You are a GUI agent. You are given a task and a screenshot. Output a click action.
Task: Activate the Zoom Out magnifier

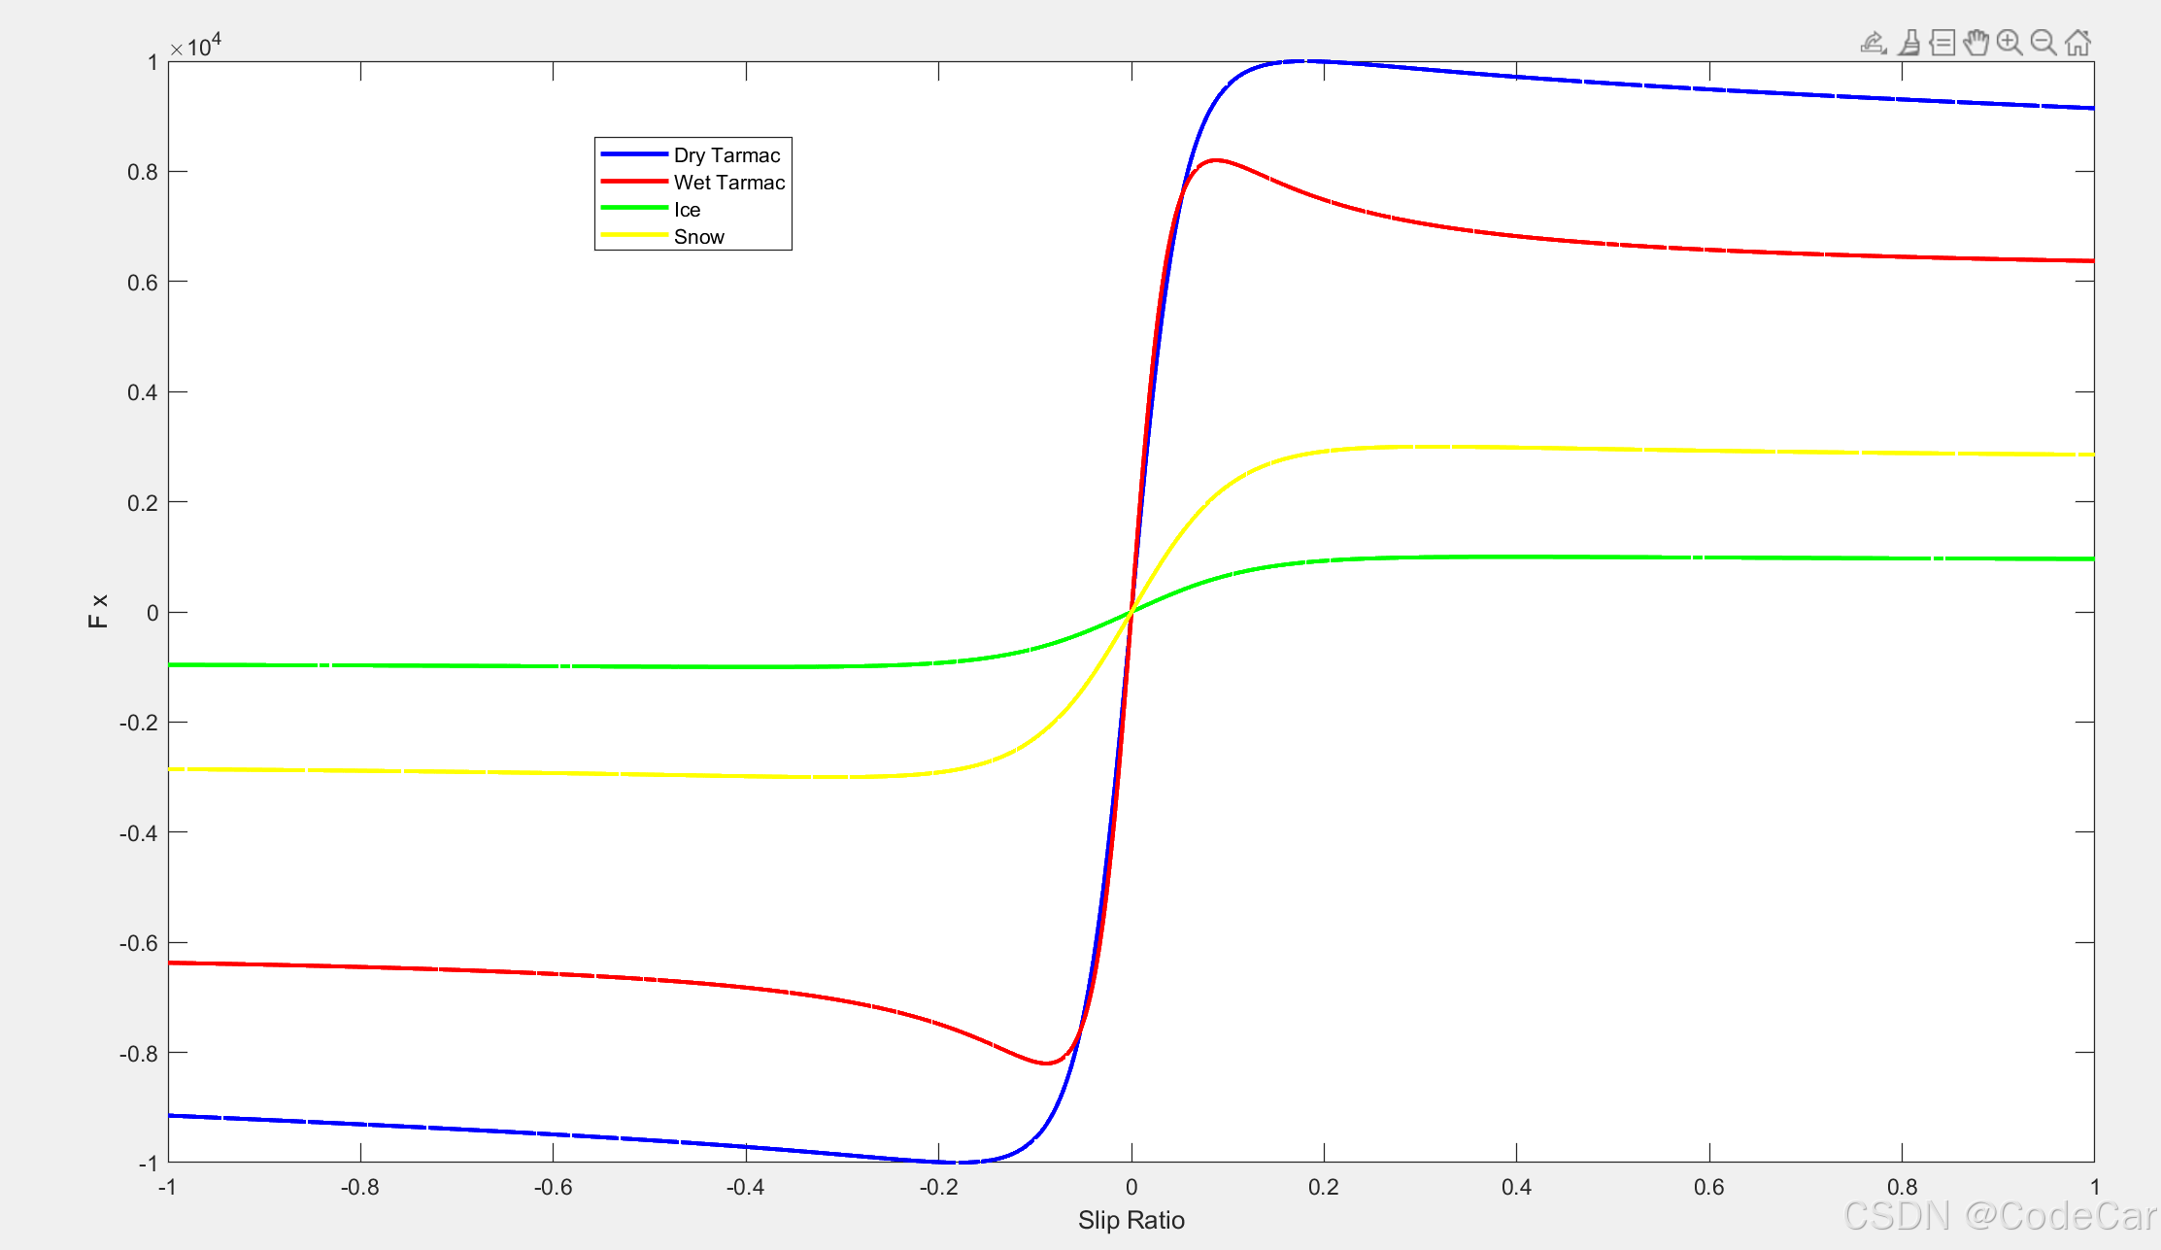click(x=2043, y=43)
